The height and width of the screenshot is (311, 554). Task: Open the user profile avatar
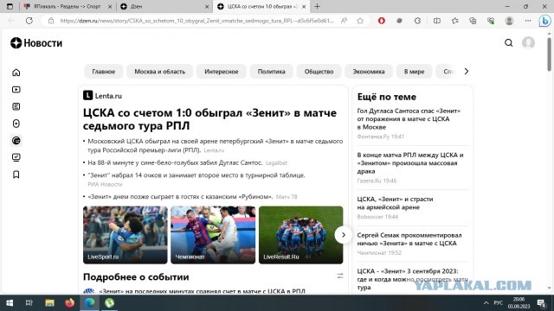click(x=528, y=43)
